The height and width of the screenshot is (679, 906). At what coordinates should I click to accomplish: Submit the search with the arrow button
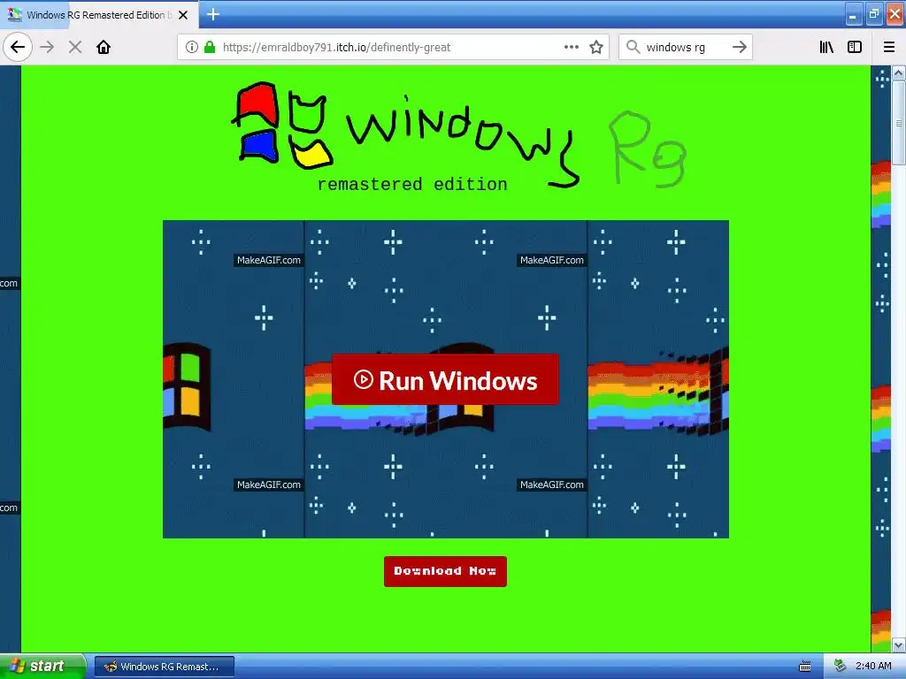pyautogui.click(x=739, y=47)
